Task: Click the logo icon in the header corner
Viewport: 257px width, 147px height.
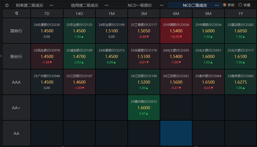Action: pos(16,13)
